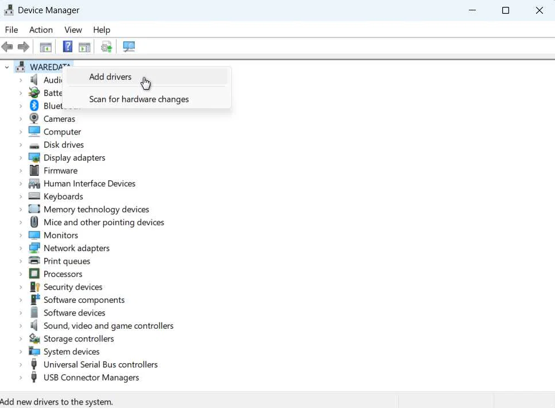Toggle the Show/Hide Console Tree toolbar icon
This screenshot has width=555, height=408.
click(45, 47)
